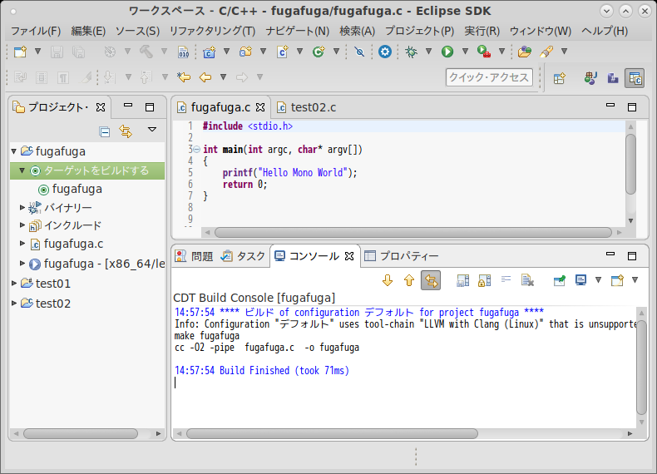The height and width of the screenshot is (474, 657).
Task: Open the プロジェクト(P) menu
Action: click(419, 31)
